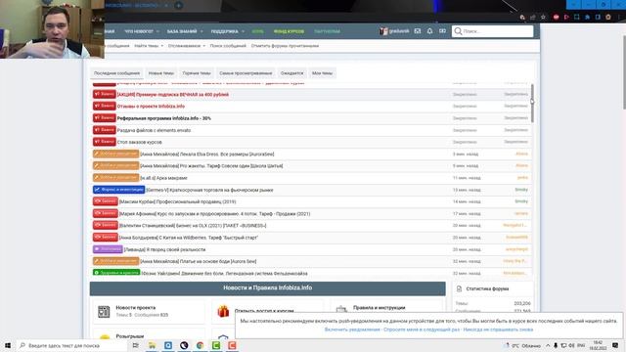This screenshot has width=626, height=352.
Task: Switch to the Мои темы tab
Action: click(322, 73)
